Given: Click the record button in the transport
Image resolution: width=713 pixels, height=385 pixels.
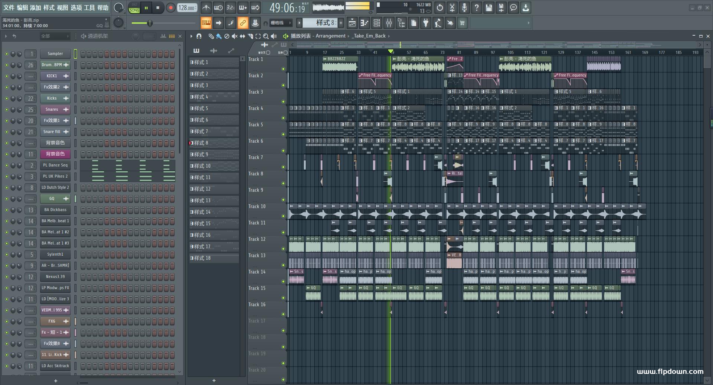Looking at the screenshot, I should click(x=171, y=7).
